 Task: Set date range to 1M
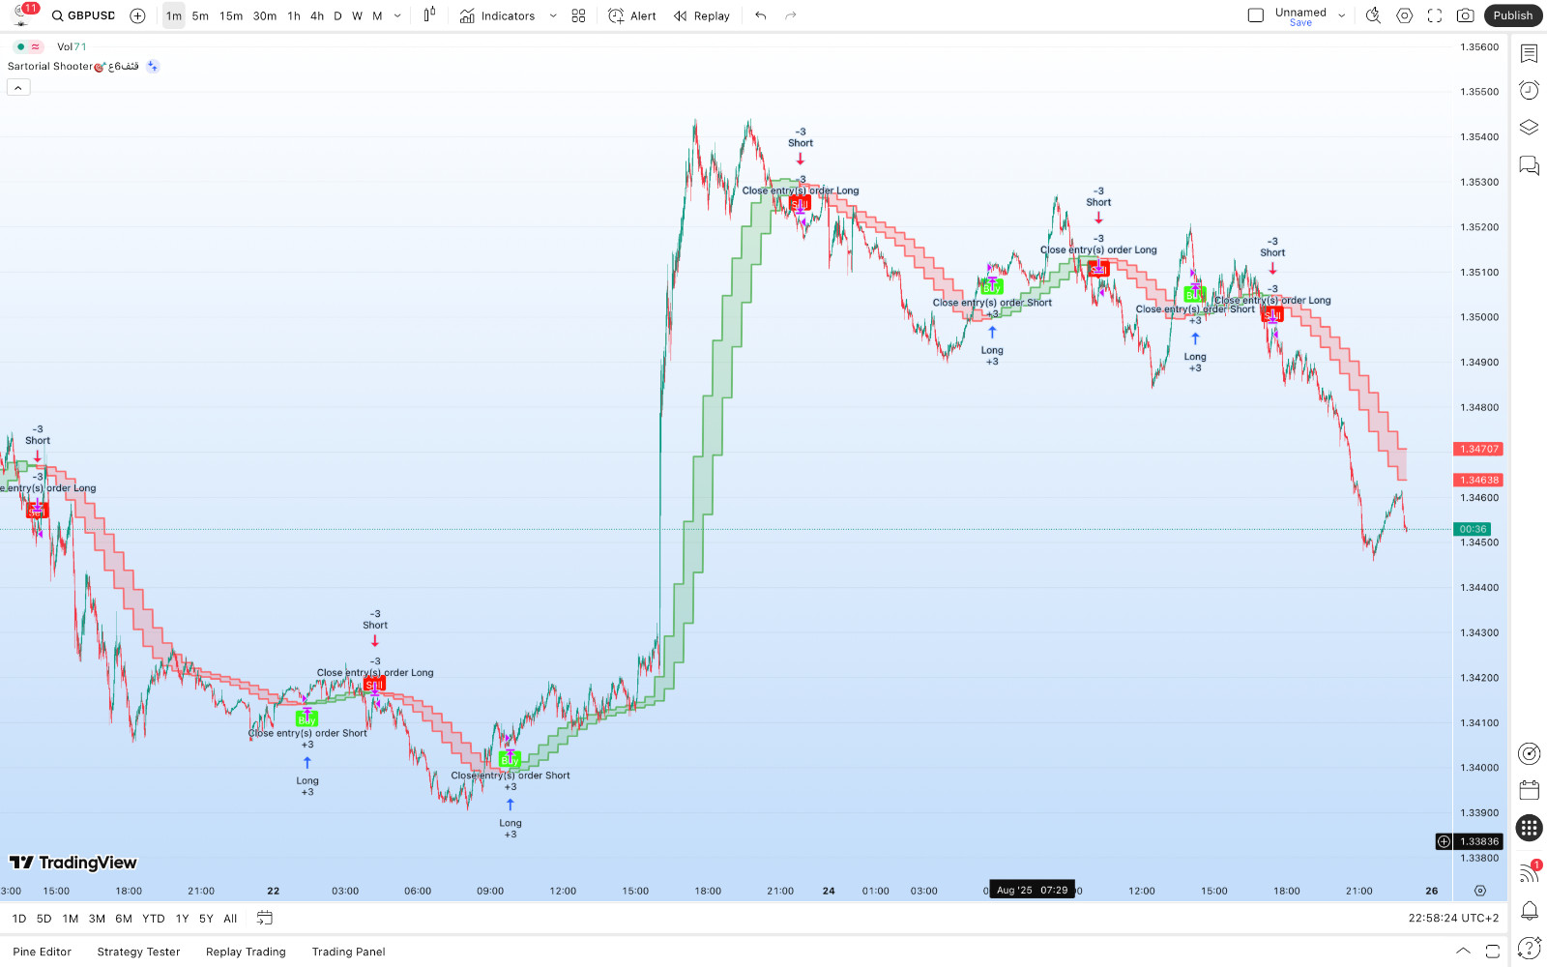click(x=71, y=919)
